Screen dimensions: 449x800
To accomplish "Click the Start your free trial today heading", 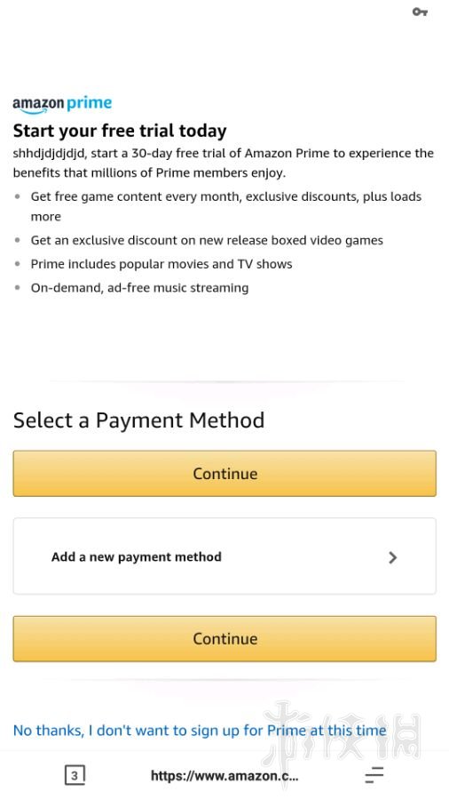I will 120,131.
